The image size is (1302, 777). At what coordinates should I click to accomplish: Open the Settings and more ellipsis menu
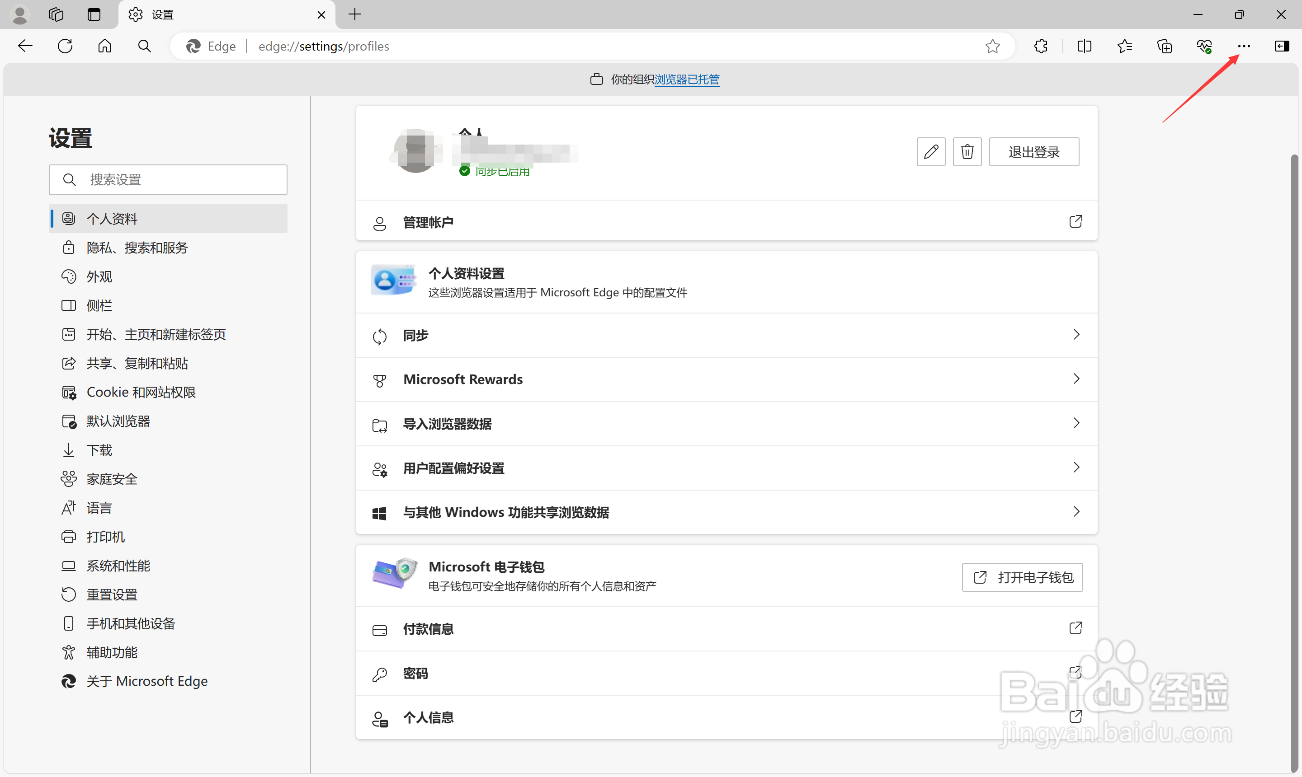1244,46
